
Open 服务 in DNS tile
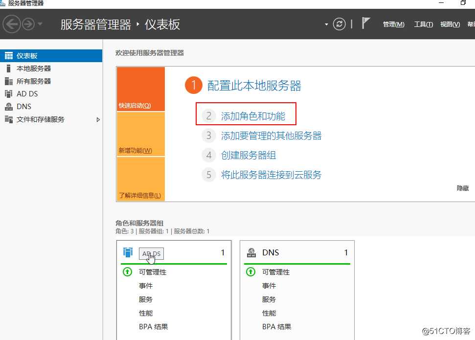coord(269,299)
